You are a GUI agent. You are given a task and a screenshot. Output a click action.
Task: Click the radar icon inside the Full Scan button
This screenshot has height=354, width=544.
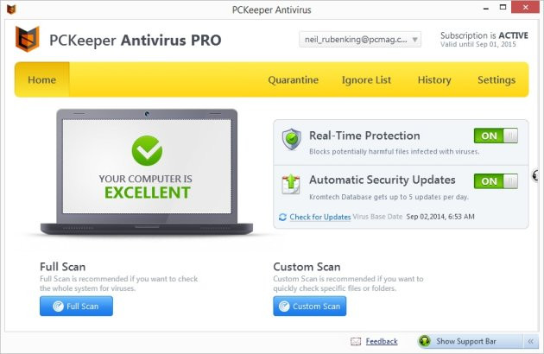pos(59,307)
